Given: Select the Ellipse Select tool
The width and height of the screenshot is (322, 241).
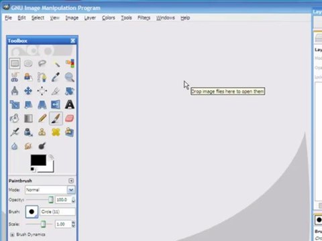Looking at the screenshot, I should [28, 64].
